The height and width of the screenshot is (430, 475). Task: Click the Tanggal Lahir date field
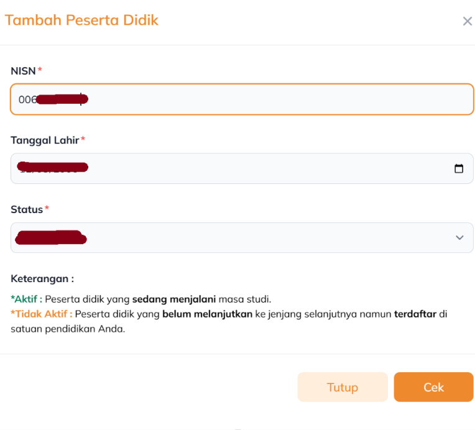(x=236, y=168)
